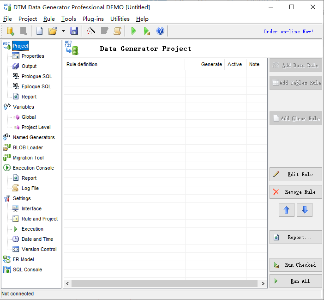This screenshot has width=324, height=300.
Task: Click the Active column header
Action: [x=235, y=64]
